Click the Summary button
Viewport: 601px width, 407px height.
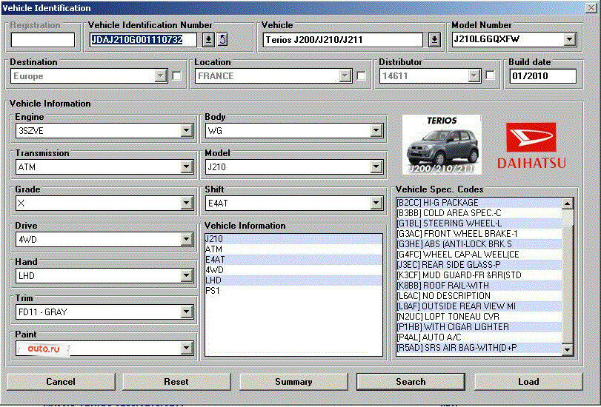293,382
